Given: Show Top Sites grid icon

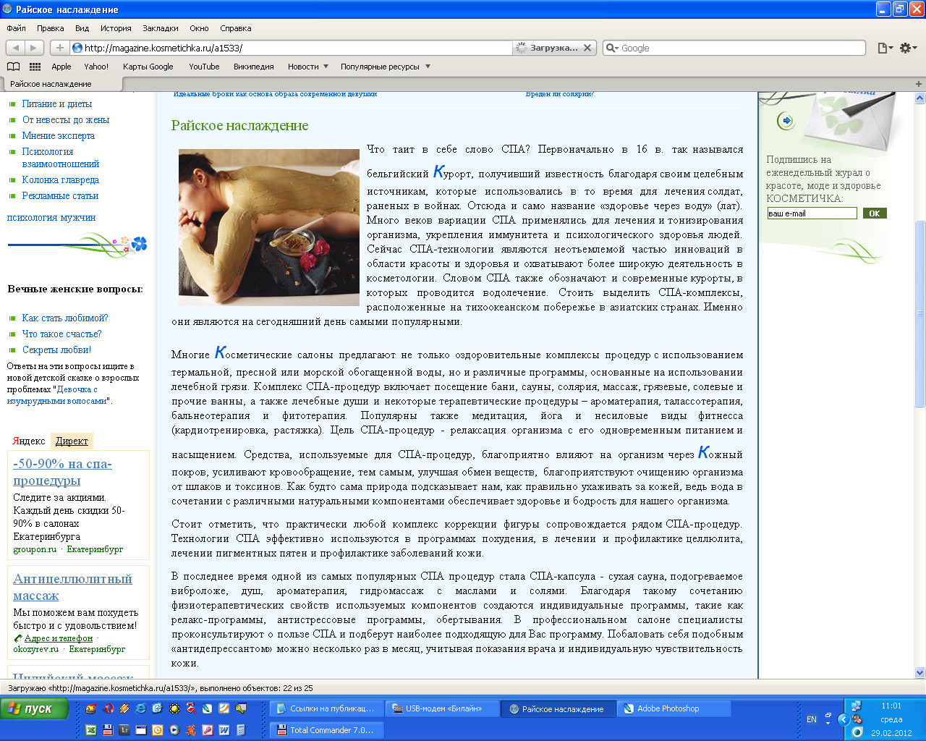Looking at the screenshot, I should coord(35,67).
